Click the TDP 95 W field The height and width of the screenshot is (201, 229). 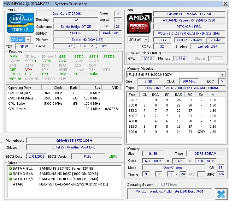coord(24,46)
